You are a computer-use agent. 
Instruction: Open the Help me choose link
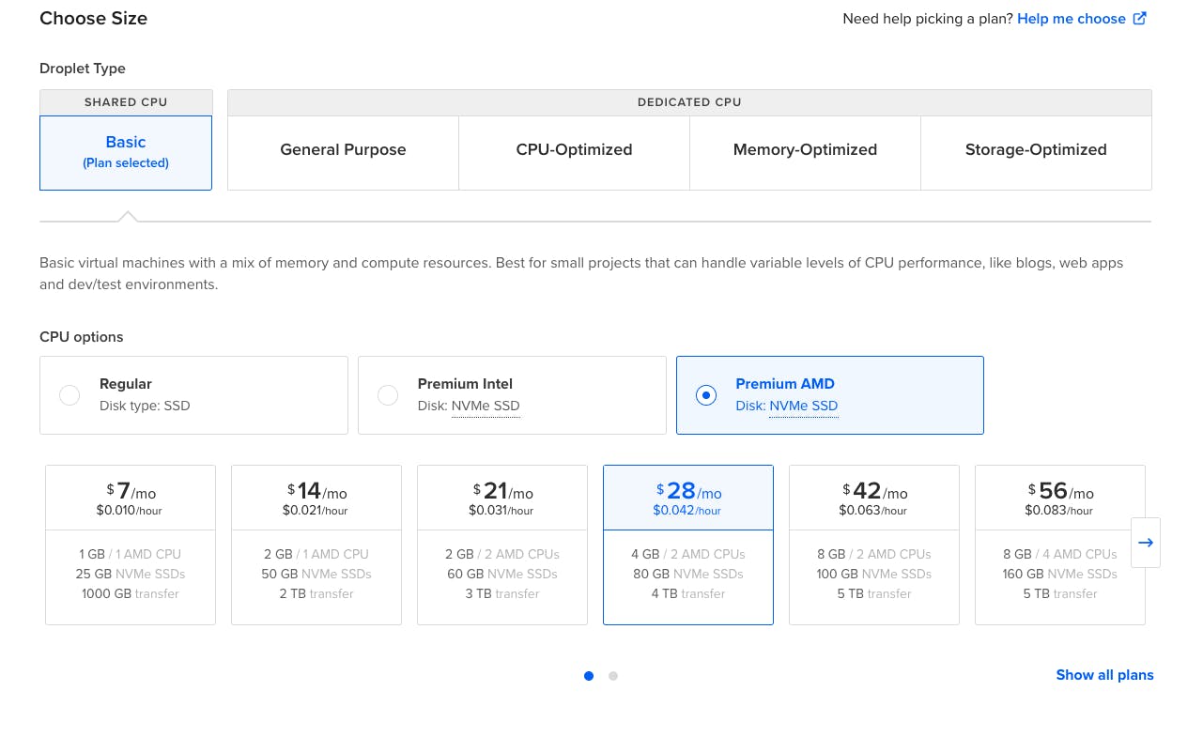(1071, 19)
